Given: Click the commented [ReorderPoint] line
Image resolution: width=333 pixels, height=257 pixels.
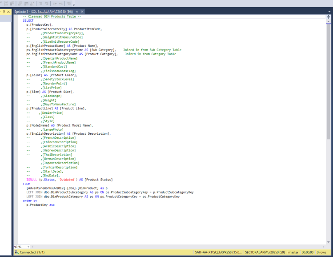Looking at the screenshot, I should coord(47,84).
